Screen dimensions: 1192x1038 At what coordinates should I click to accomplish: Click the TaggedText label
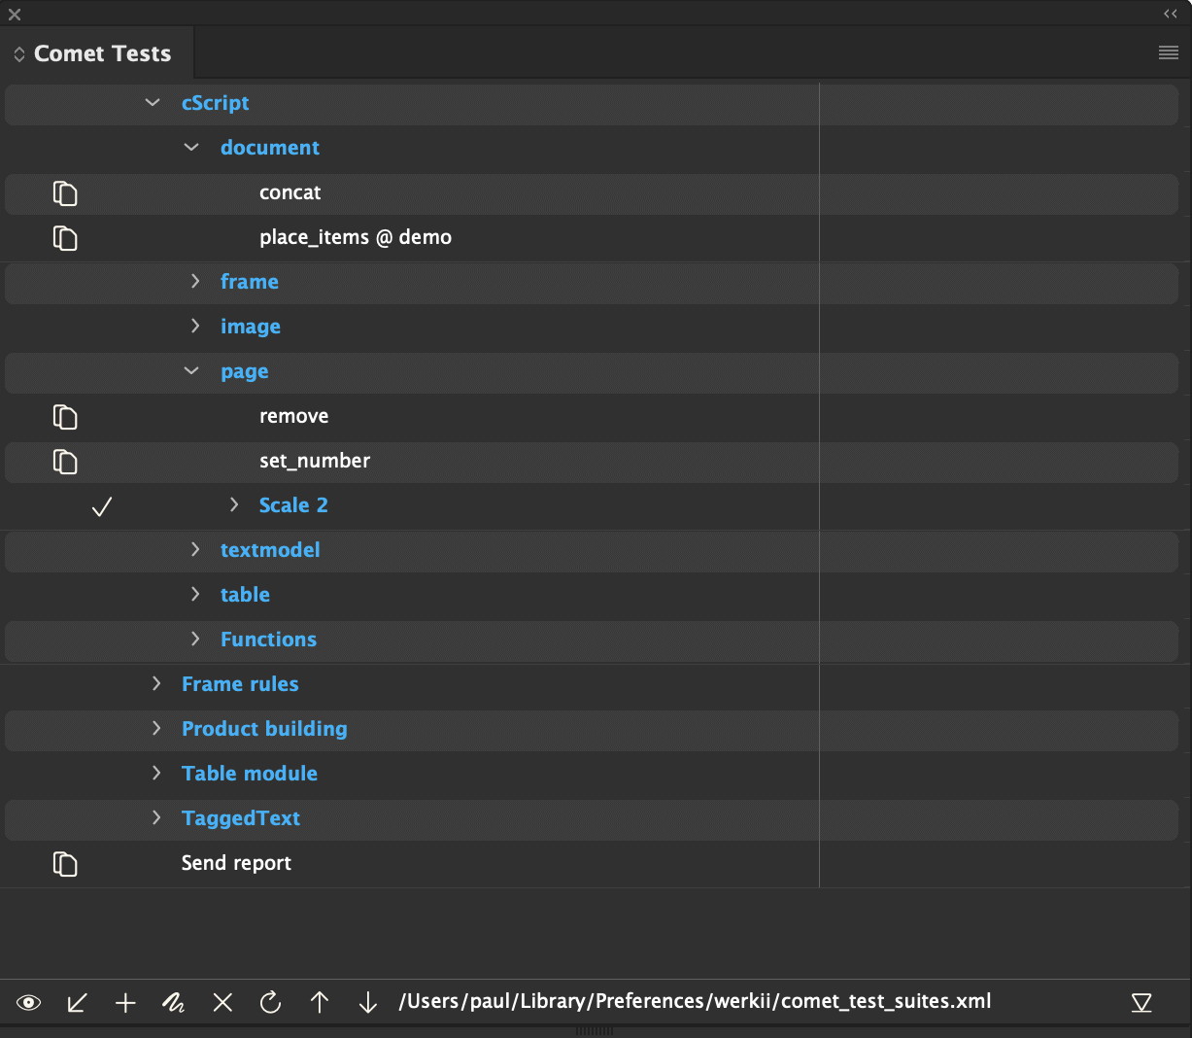click(241, 819)
